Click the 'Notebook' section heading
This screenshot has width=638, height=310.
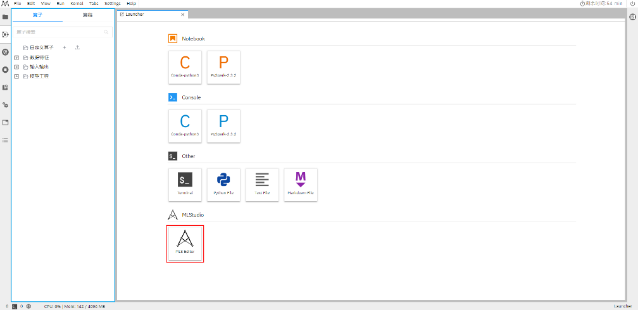(x=193, y=39)
